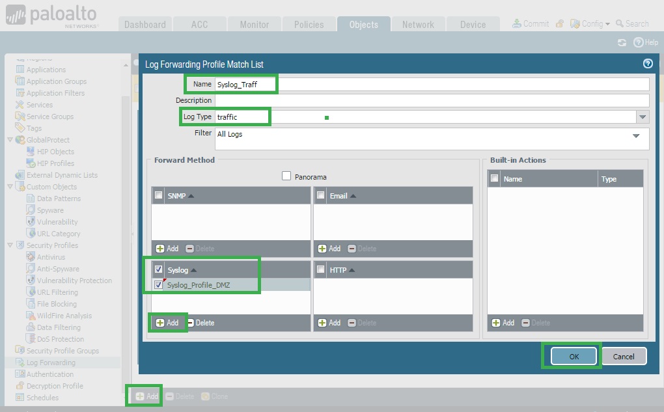
Task: Click the refresh icon next to Help
Action: 622,42
